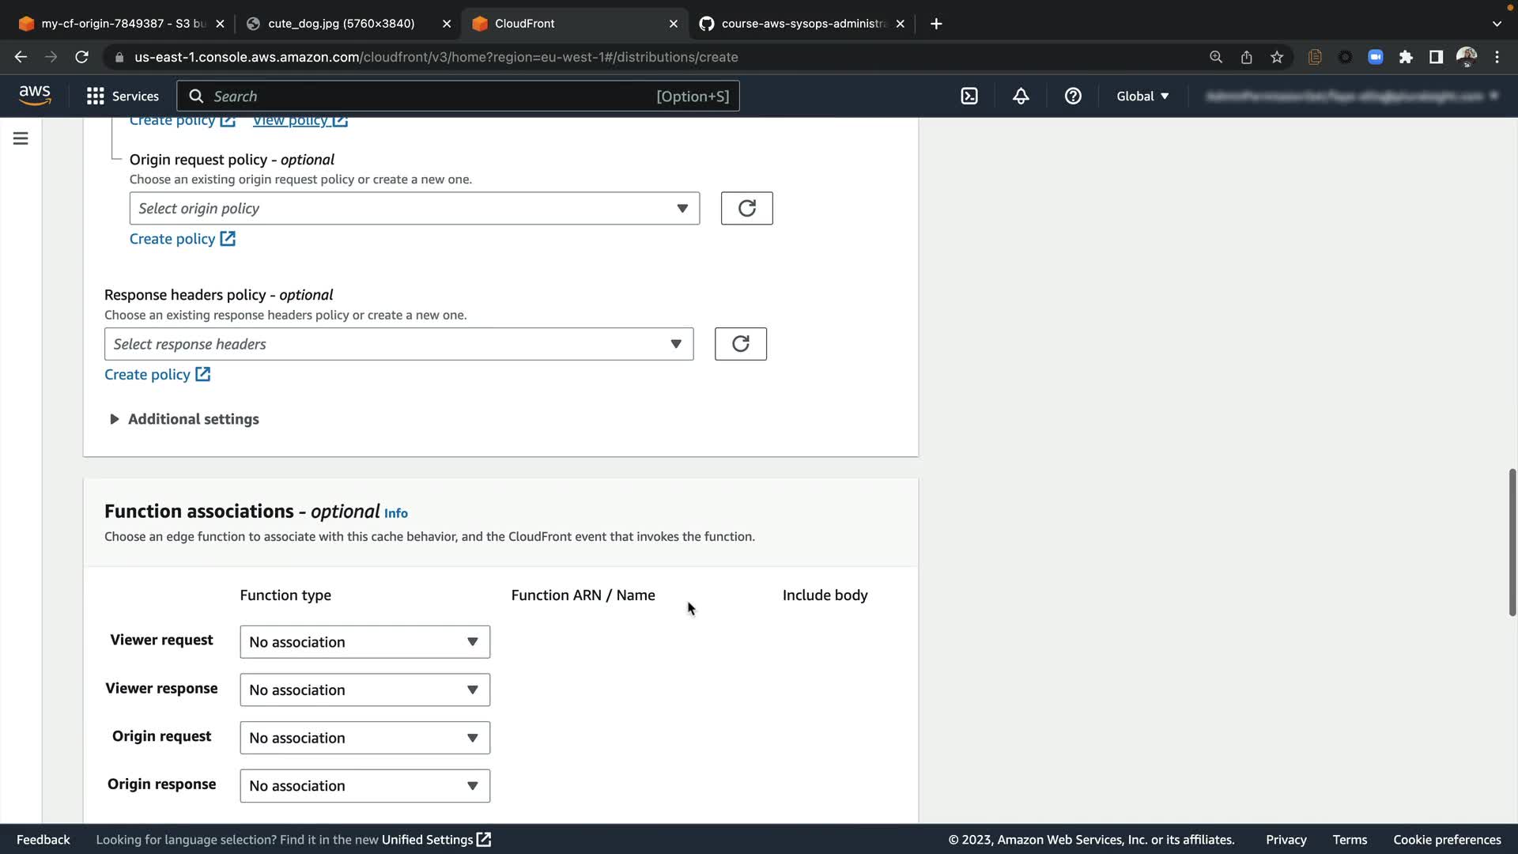The width and height of the screenshot is (1518, 854).
Task: Click the AWS logo home icon
Action: click(35, 96)
